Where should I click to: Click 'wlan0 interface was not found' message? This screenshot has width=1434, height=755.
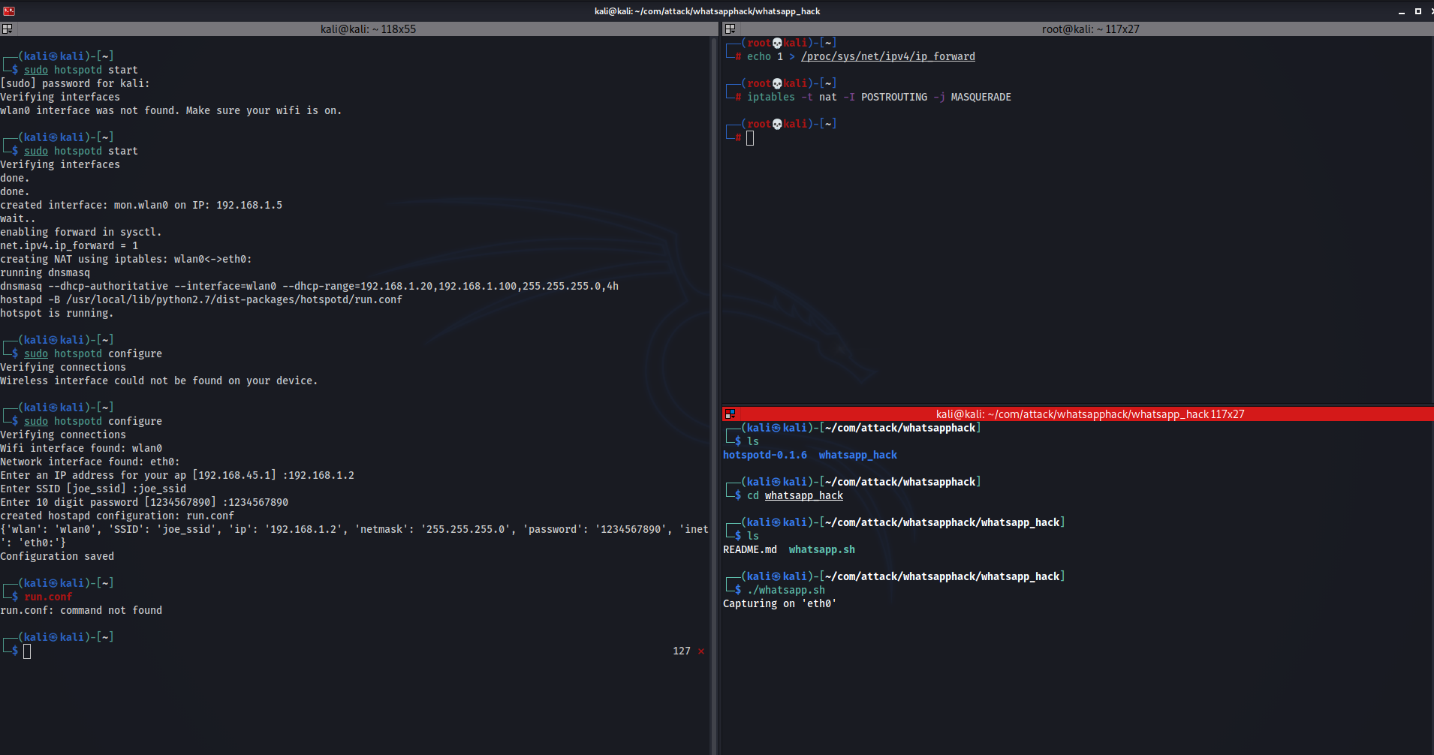coord(171,110)
